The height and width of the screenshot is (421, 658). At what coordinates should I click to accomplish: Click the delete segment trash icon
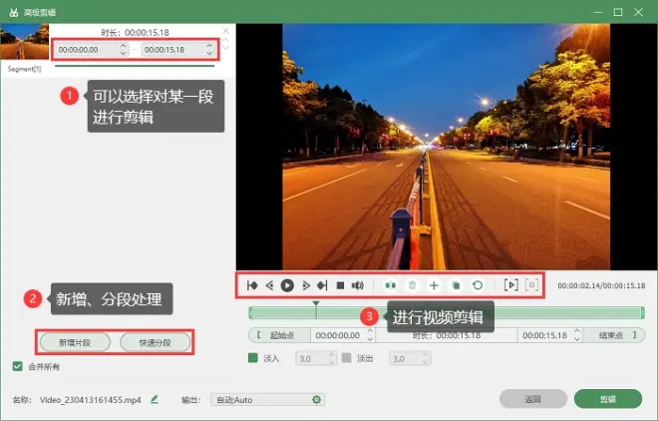coord(412,285)
